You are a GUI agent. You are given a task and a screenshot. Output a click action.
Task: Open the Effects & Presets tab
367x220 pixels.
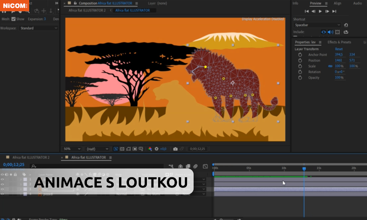[x=339, y=42]
